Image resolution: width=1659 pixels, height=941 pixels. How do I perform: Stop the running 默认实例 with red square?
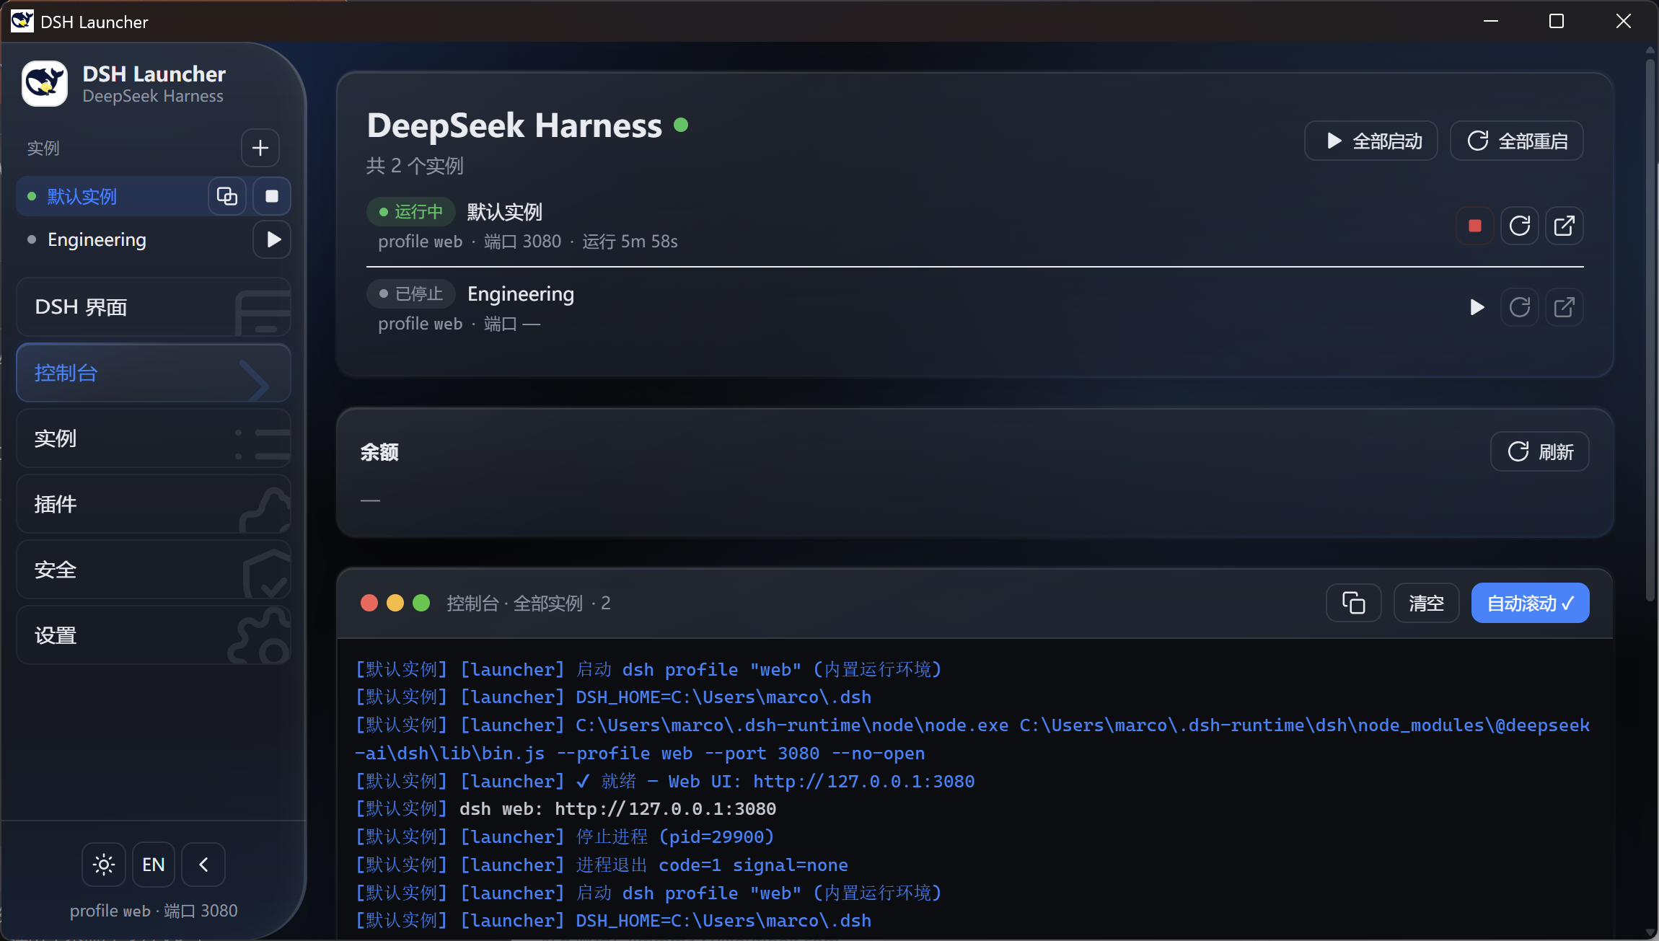(1475, 226)
